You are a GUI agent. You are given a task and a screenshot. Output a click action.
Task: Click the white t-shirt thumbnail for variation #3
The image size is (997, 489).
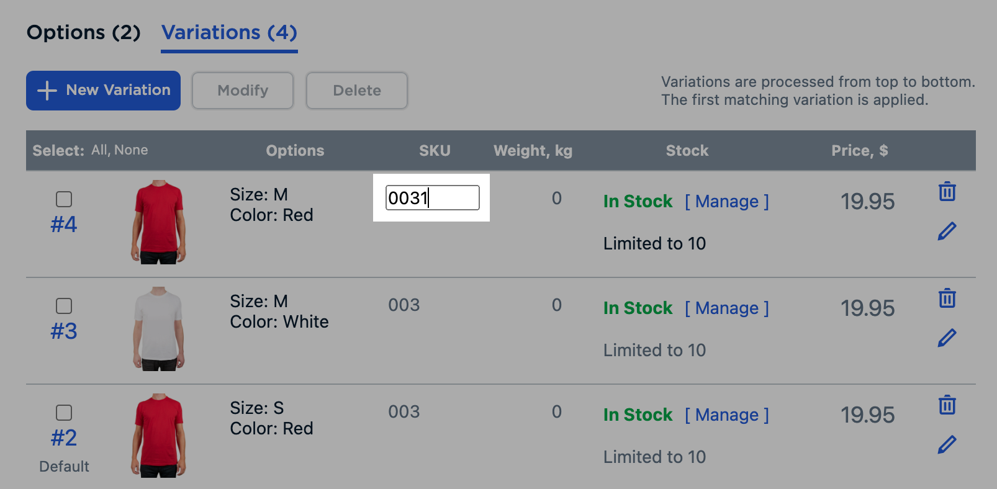(x=159, y=328)
